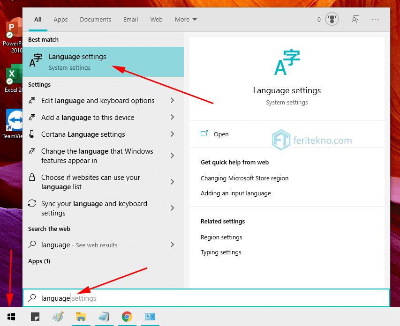Click the Language settings best match icon
Viewport: 400px width, 326px height.
tap(36, 60)
